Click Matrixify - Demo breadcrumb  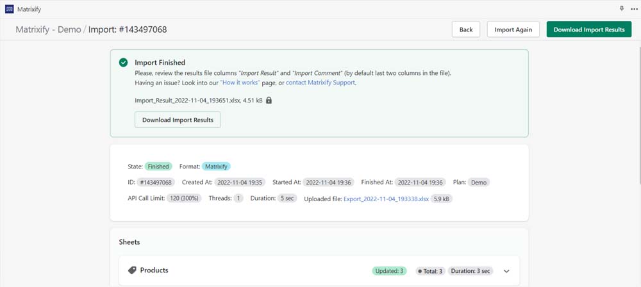click(48, 29)
